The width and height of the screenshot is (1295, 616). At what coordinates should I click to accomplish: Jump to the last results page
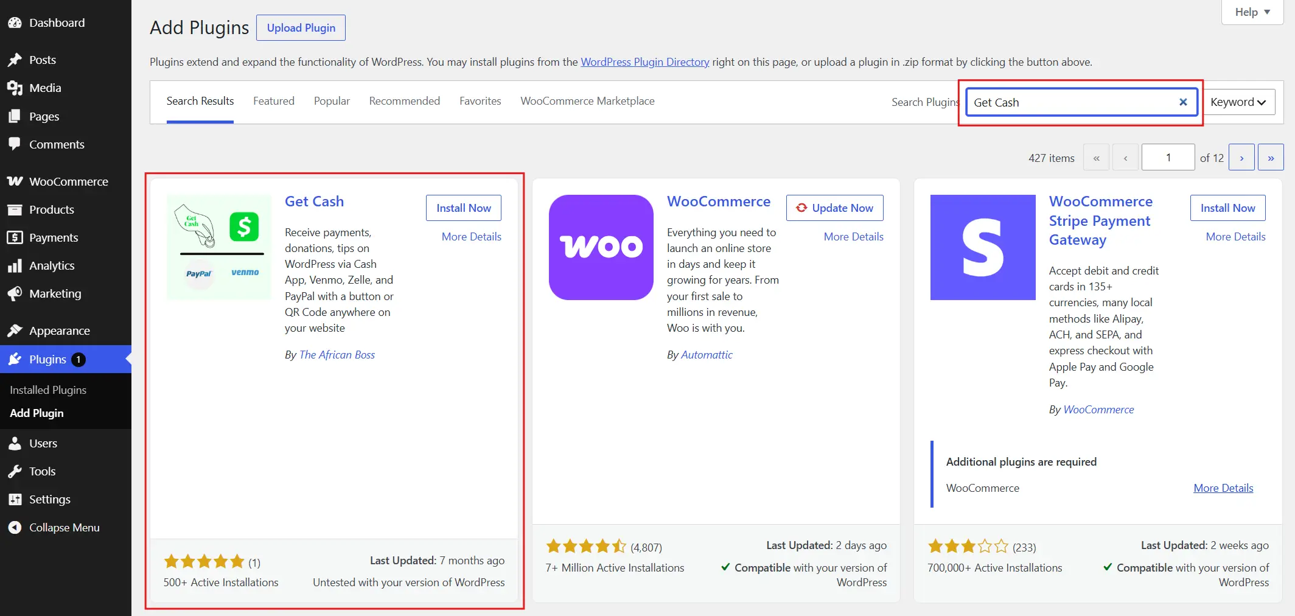point(1271,157)
